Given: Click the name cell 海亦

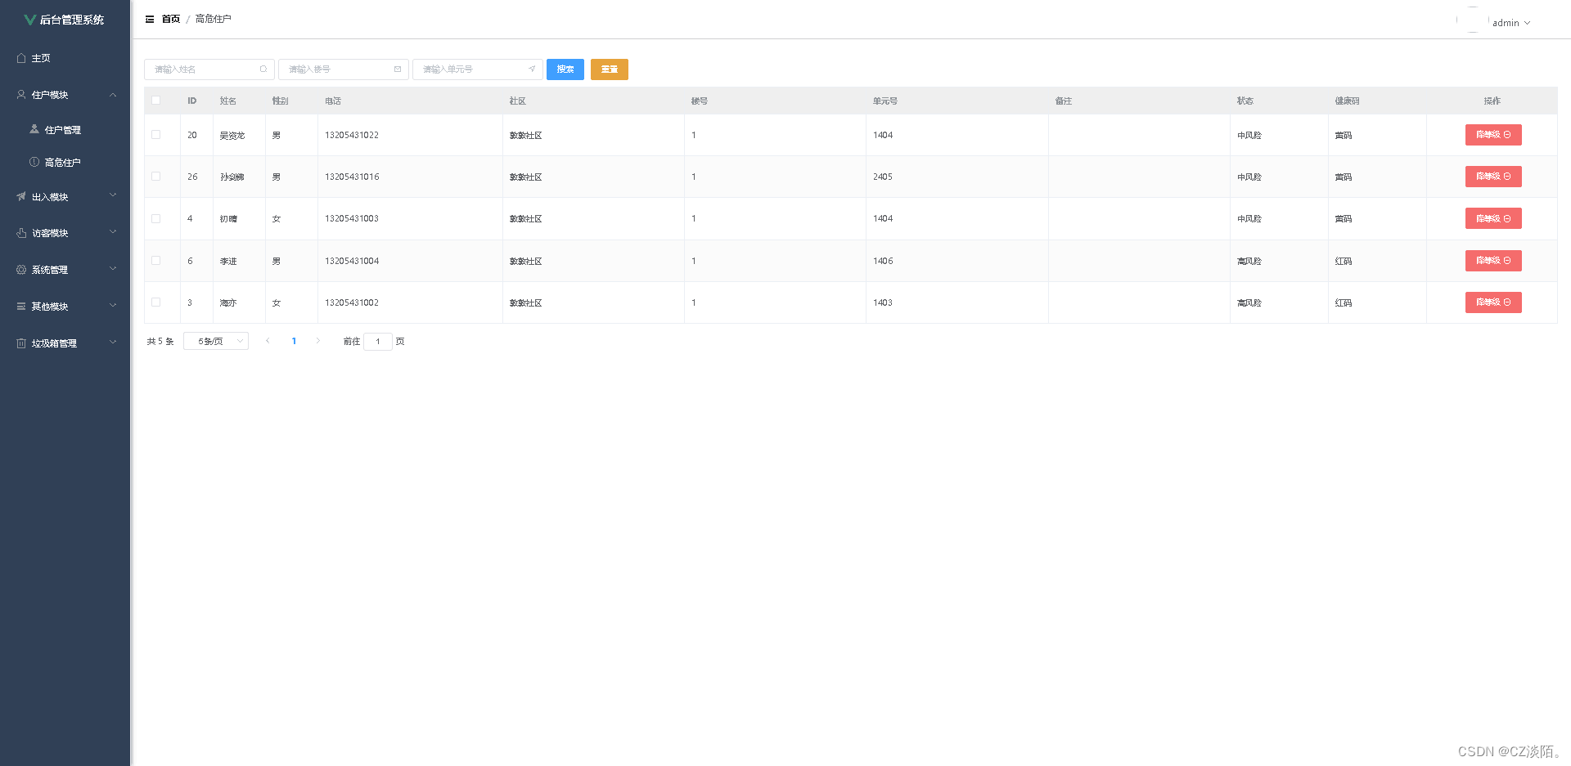Looking at the screenshot, I should click(x=228, y=302).
